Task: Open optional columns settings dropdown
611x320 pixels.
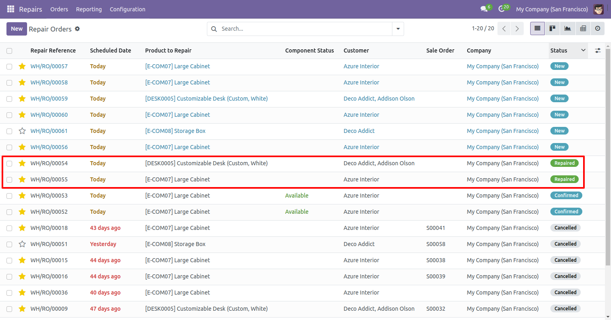Action: (x=598, y=51)
